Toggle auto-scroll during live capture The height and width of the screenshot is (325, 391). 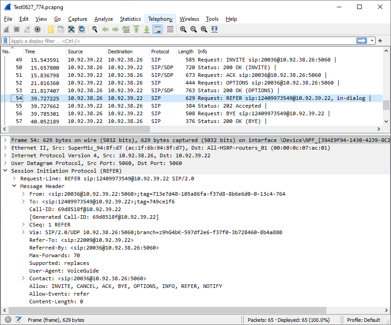[x=158, y=29]
